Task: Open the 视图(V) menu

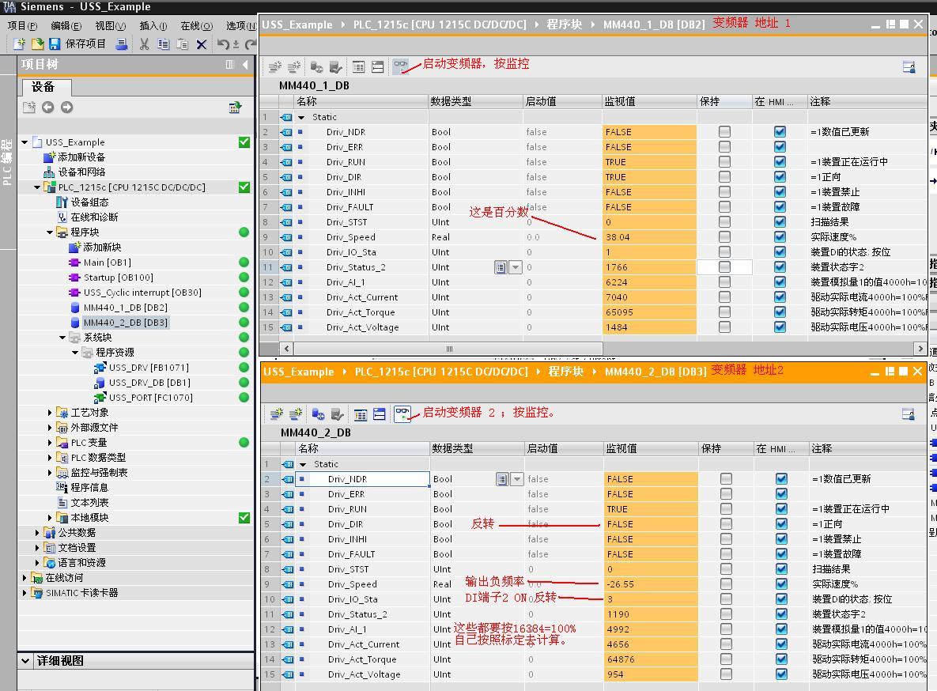Action: coord(111,26)
